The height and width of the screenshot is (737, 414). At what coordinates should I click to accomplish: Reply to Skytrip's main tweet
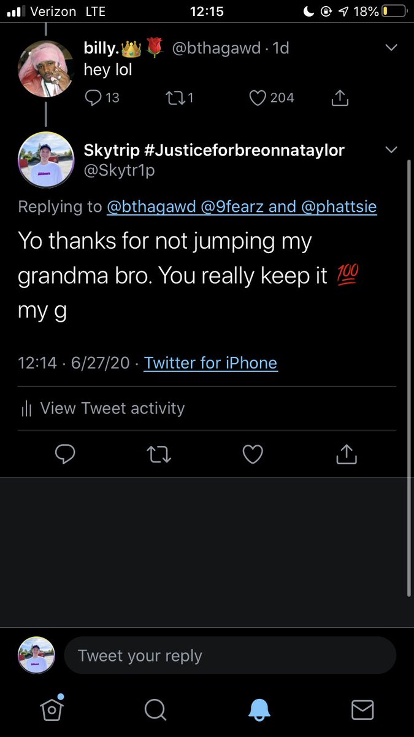[65, 454]
